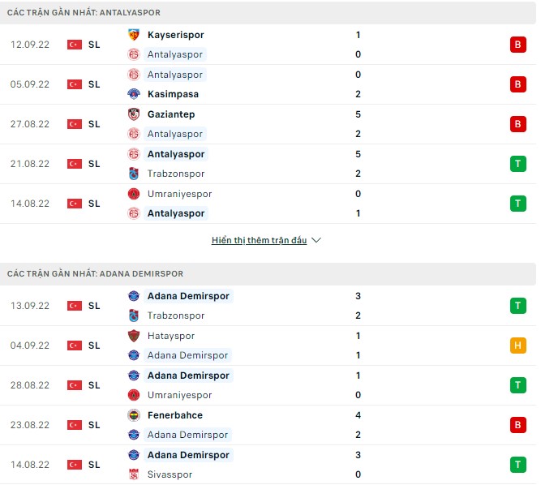
Task: Click orange H draw badge for 04.09.22
Action: pyautogui.click(x=517, y=346)
